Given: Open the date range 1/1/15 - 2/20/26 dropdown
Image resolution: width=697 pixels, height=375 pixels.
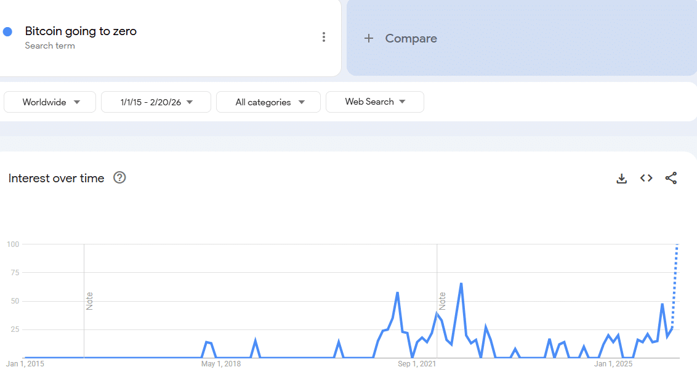Looking at the screenshot, I should coord(156,102).
